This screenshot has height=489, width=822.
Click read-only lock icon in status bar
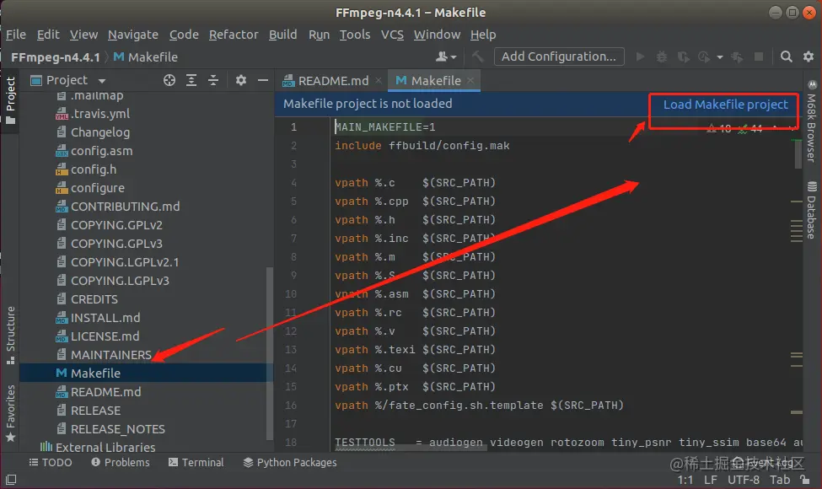tap(804, 479)
